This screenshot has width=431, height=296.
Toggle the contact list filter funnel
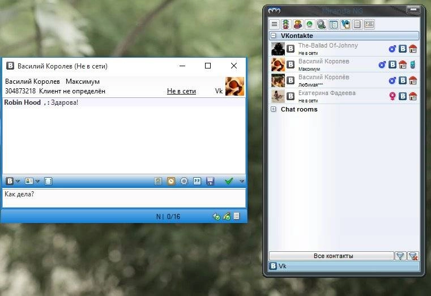[x=400, y=256]
